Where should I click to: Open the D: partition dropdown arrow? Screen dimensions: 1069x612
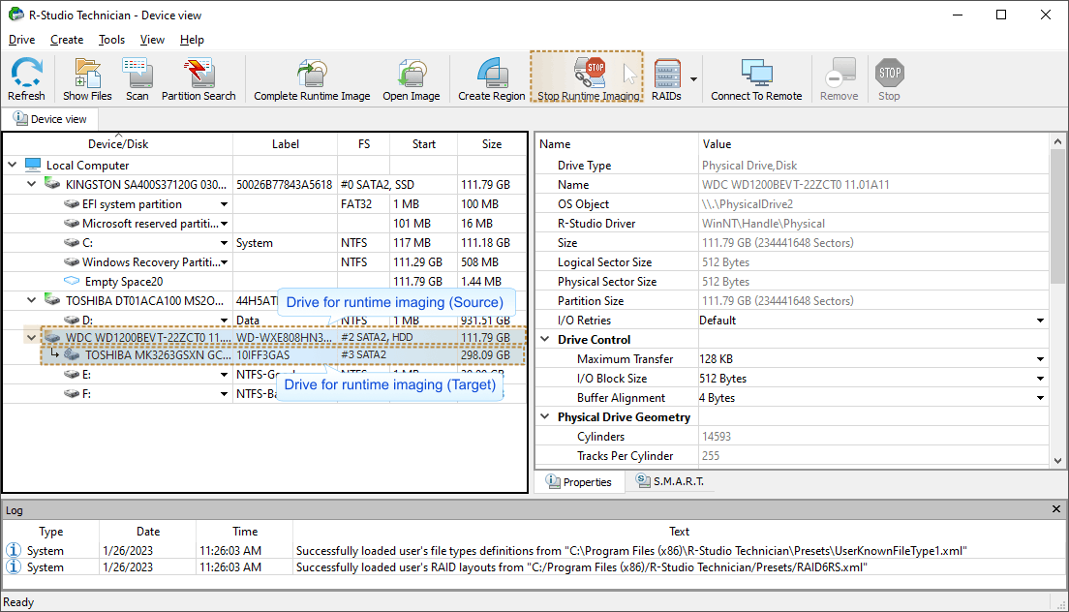[224, 320]
